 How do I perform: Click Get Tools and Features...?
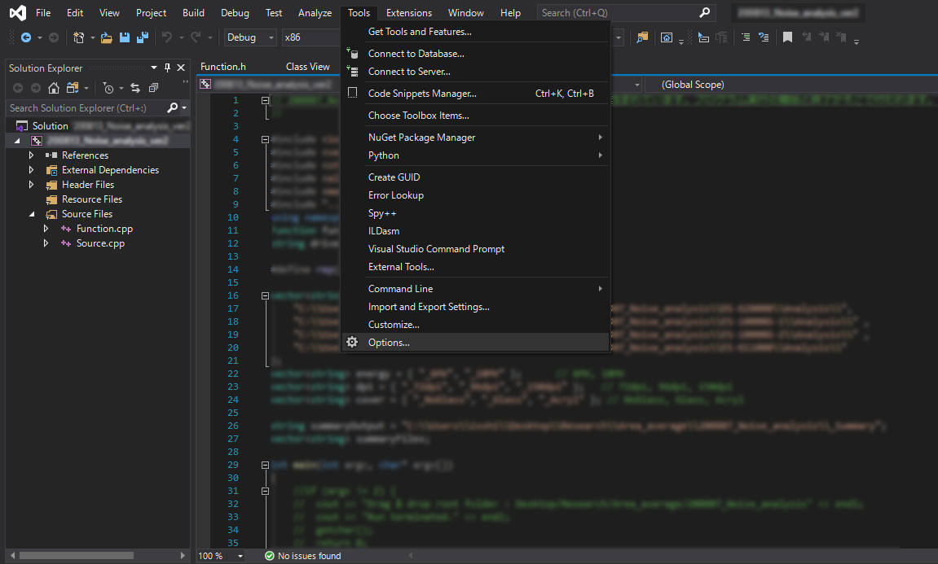420,32
